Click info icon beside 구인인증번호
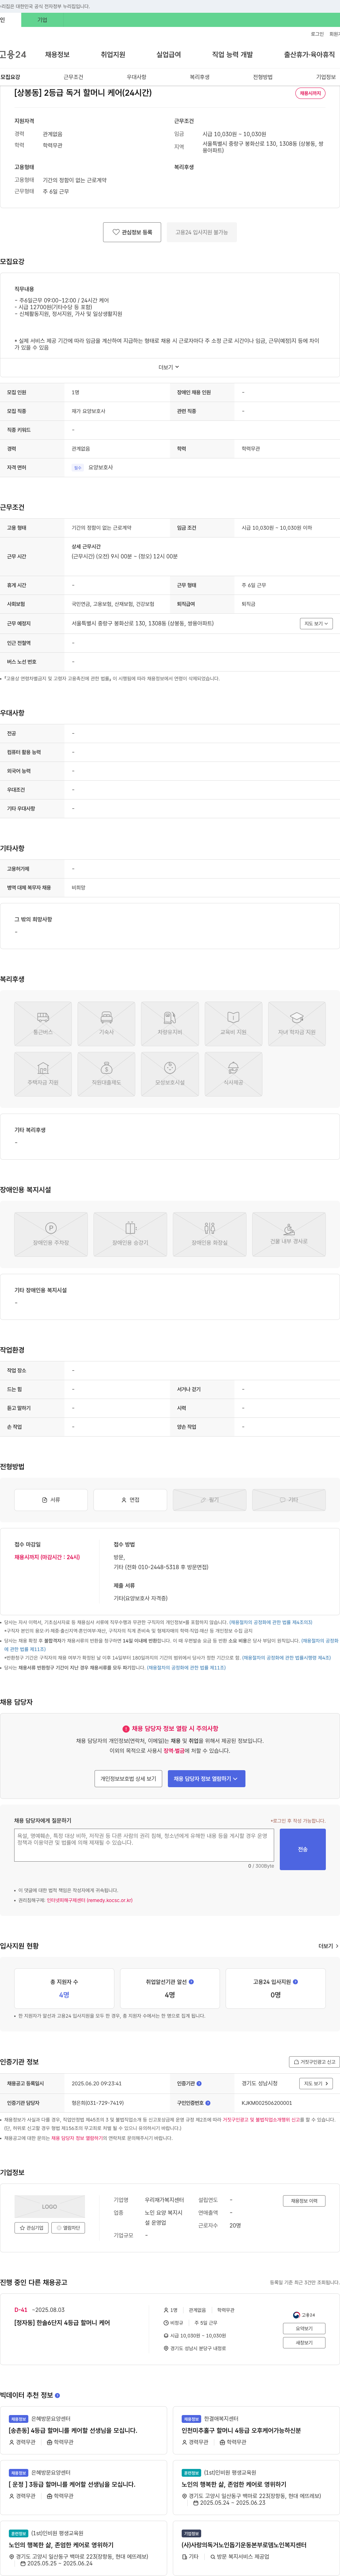 (208, 2103)
